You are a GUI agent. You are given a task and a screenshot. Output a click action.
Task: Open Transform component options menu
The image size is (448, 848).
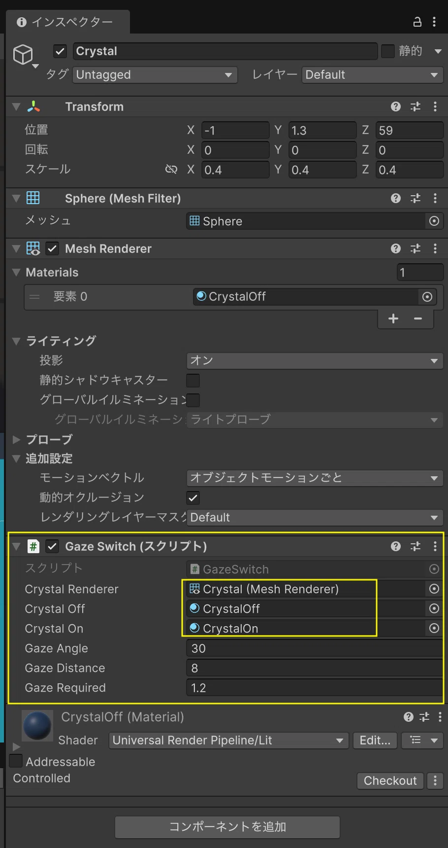coord(435,106)
